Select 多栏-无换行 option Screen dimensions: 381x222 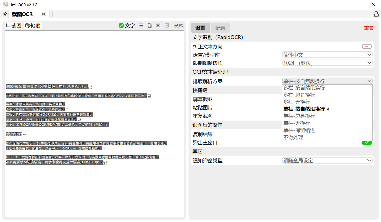tap(327, 102)
